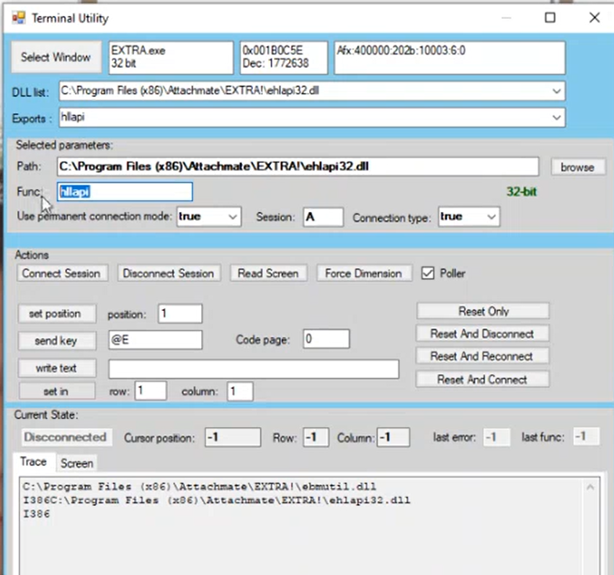Click the last func value field
614x575 pixels.
point(586,436)
